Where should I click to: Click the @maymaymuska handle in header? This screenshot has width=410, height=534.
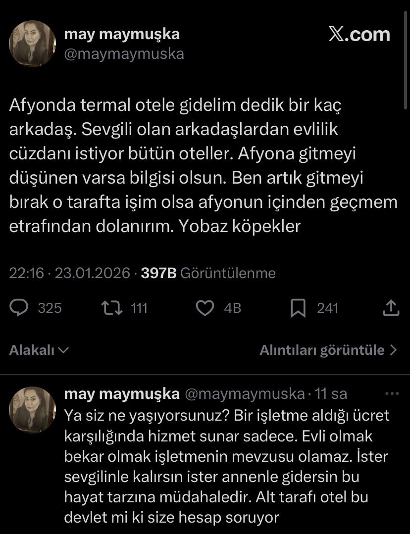(124, 53)
